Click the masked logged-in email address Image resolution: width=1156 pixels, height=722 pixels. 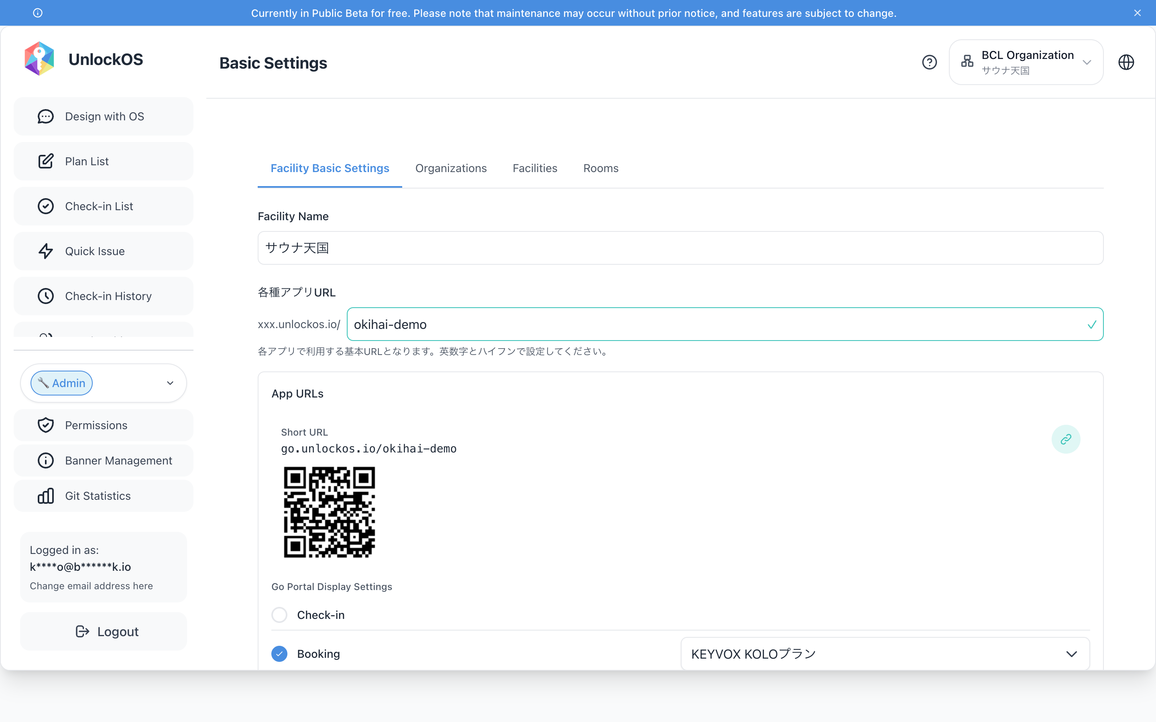click(x=80, y=567)
